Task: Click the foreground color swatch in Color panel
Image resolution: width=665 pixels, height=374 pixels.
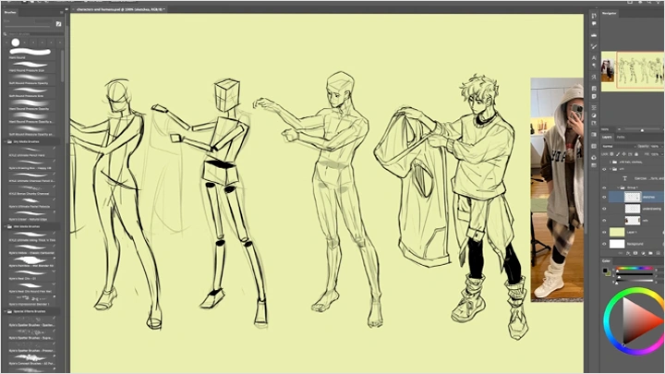Action: tap(607, 270)
